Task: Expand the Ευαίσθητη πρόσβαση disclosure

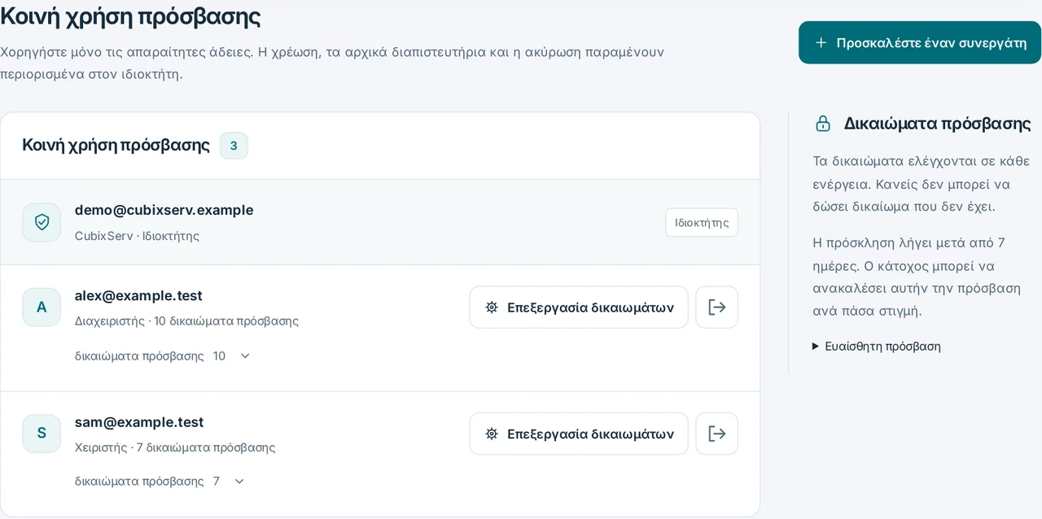Action: [x=877, y=346]
